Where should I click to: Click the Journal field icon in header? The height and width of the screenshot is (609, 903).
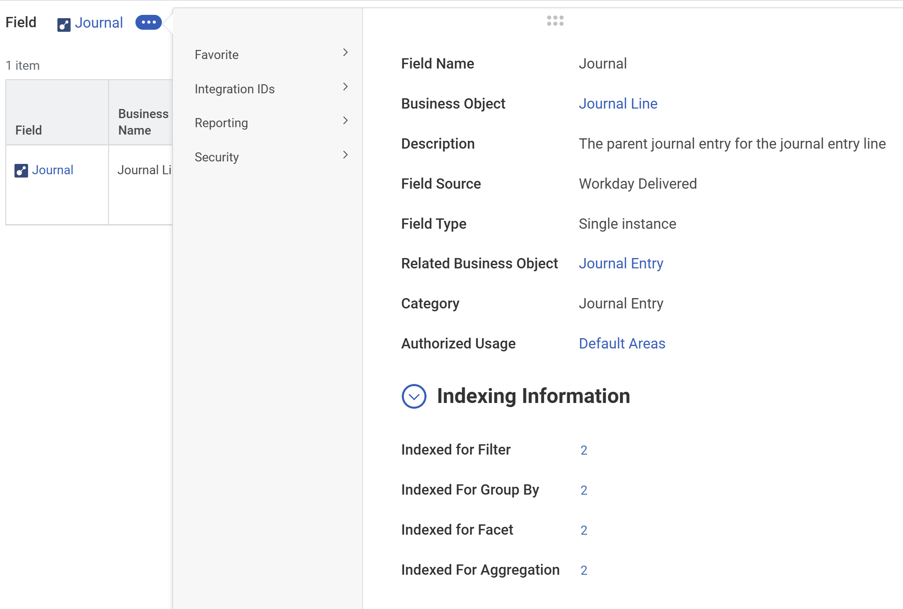[x=64, y=25]
